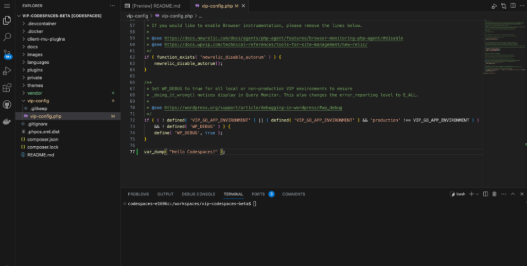
Task: Expand the vendor folder
Action: point(34,93)
